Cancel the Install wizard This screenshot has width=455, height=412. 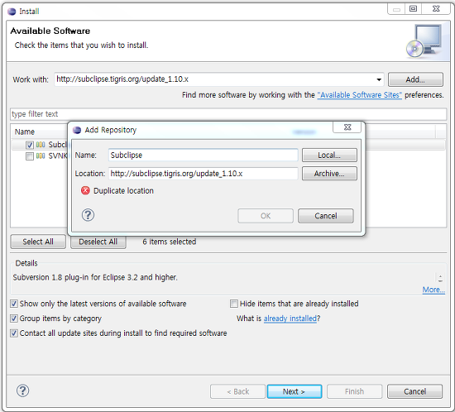coord(415,391)
